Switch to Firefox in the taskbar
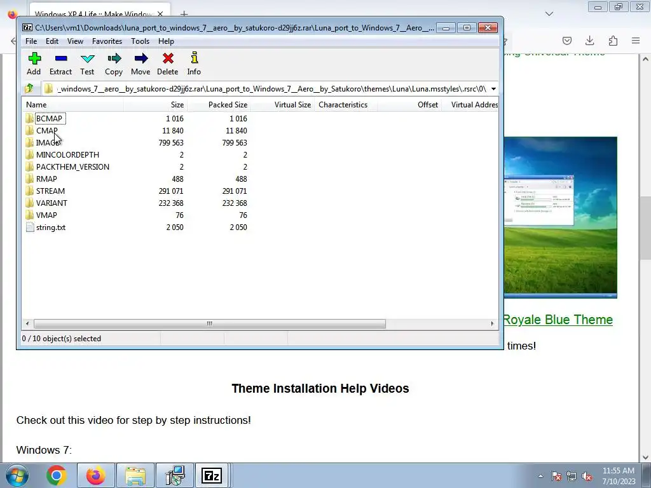The height and width of the screenshot is (488, 651). 95,475
